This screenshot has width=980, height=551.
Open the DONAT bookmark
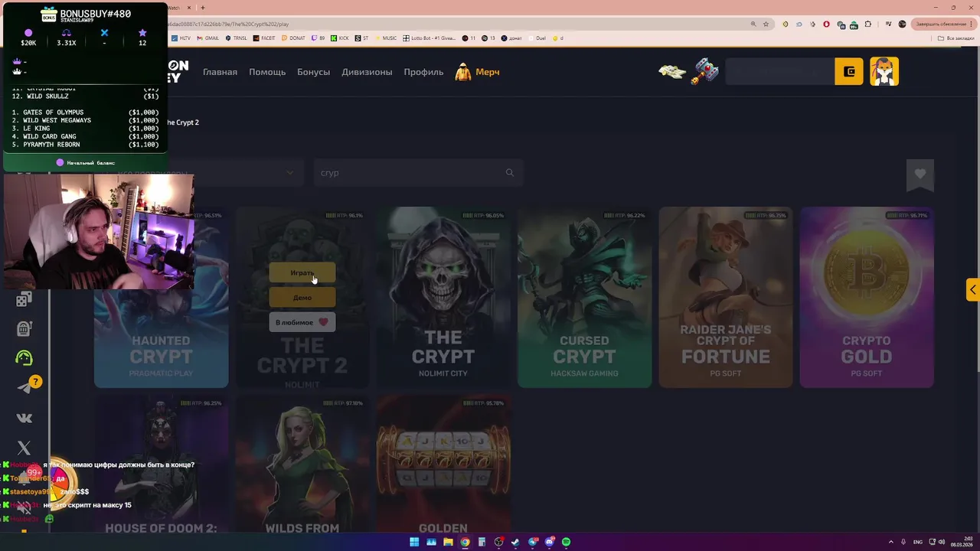294,37
